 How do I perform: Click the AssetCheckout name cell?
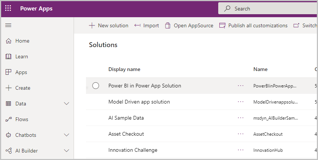268,134
